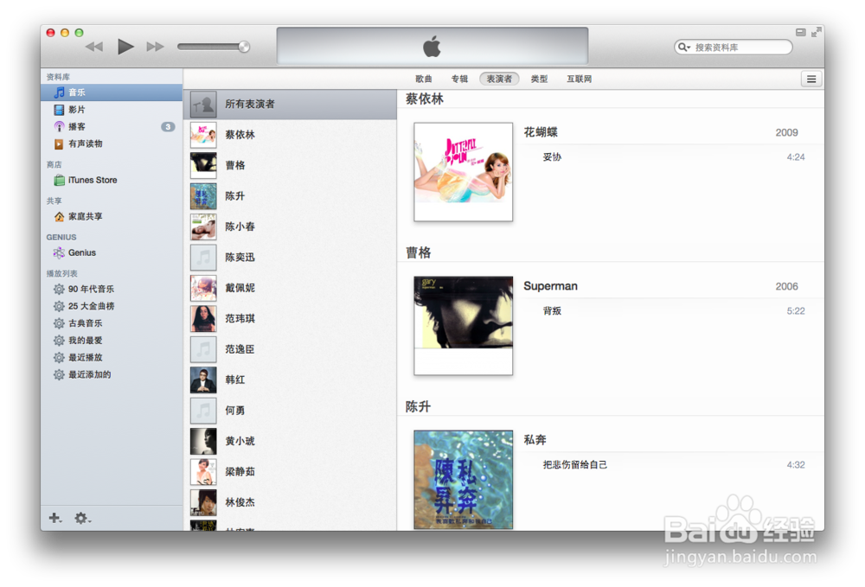Select artist 林俊杰 in list

tap(290, 502)
